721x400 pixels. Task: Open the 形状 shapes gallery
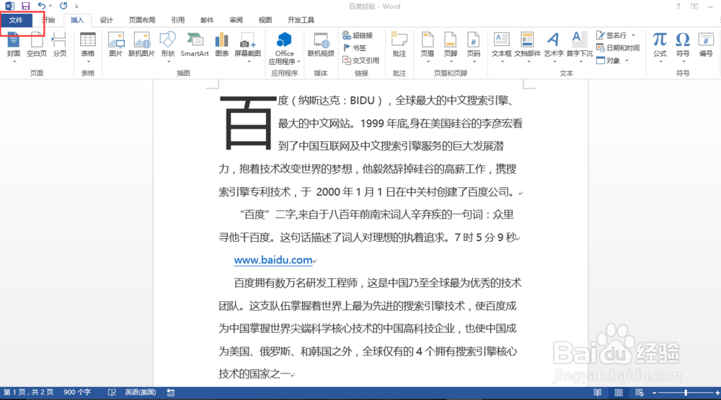pos(168,46)
